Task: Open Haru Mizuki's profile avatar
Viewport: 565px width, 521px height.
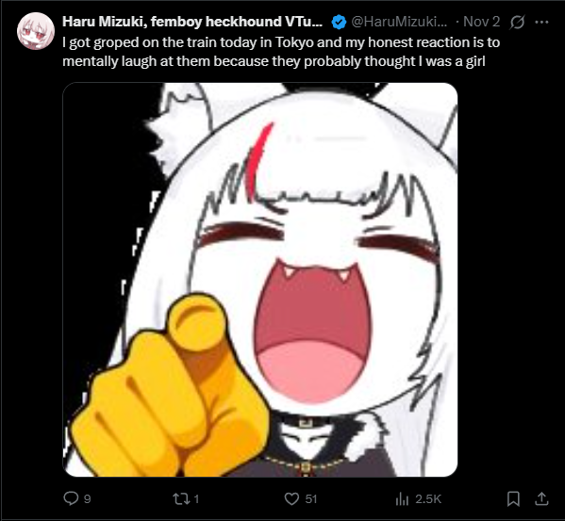Action: click(x=36, y=31)
